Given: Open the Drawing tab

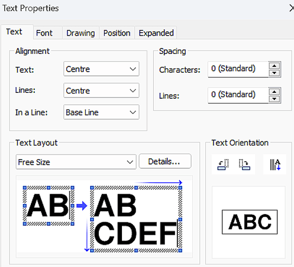Looking at the screenshot, I should [x=80, y=33].
